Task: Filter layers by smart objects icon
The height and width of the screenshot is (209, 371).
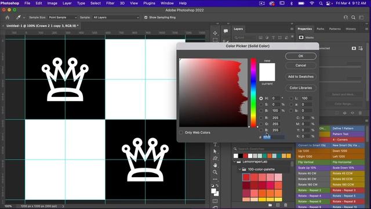Action: point(286,37)
